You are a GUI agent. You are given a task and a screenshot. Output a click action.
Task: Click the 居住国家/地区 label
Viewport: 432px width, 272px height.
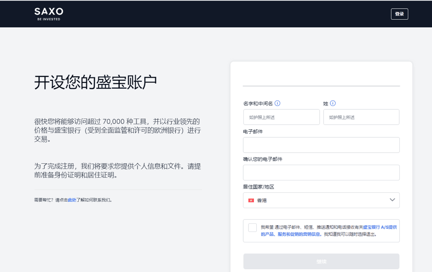coord(259,187)
